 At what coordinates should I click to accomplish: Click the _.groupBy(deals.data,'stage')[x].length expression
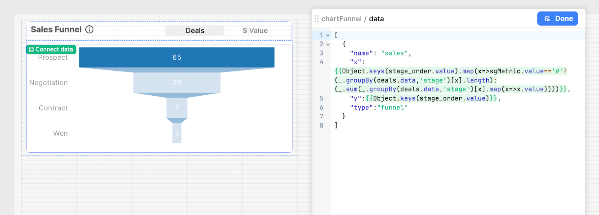[x=416, y=80]
